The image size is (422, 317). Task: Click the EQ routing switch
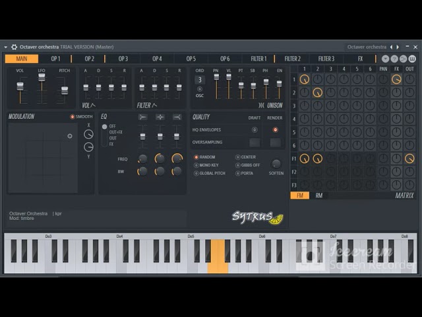click(x=104, y=135)
